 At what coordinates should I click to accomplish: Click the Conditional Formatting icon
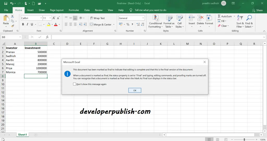(x=156, y=18)
